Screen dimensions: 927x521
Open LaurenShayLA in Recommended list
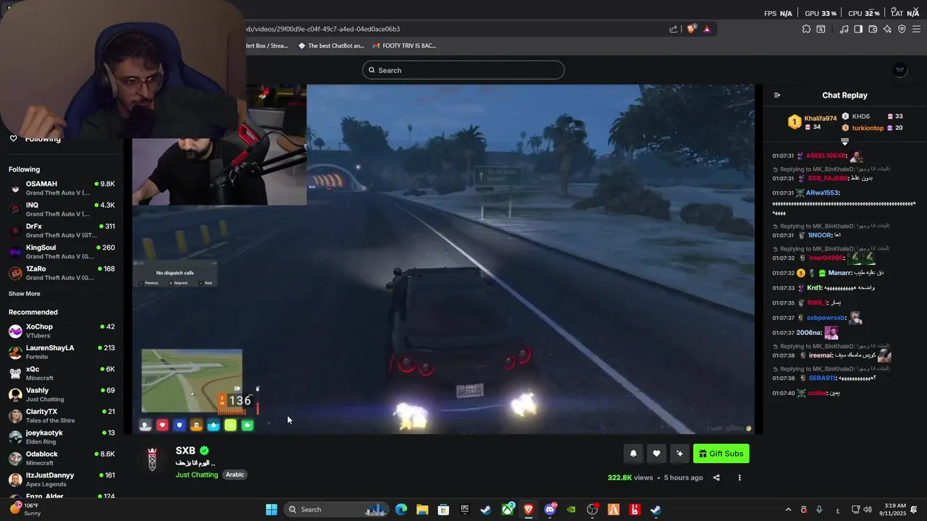(x=62, y=352)
